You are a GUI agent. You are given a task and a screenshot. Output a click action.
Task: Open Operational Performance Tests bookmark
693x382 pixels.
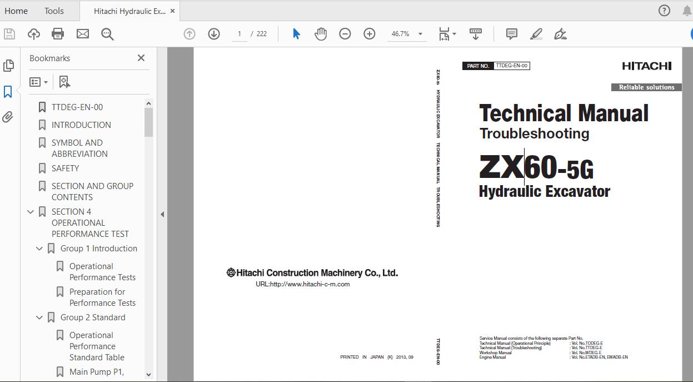[102, 271]
